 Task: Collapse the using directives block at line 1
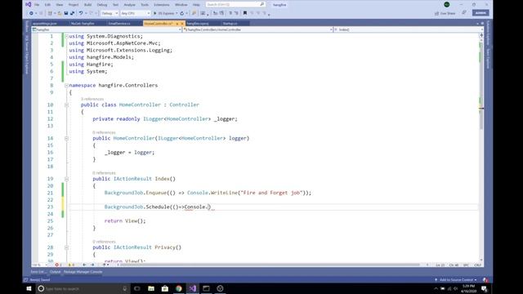66,36
